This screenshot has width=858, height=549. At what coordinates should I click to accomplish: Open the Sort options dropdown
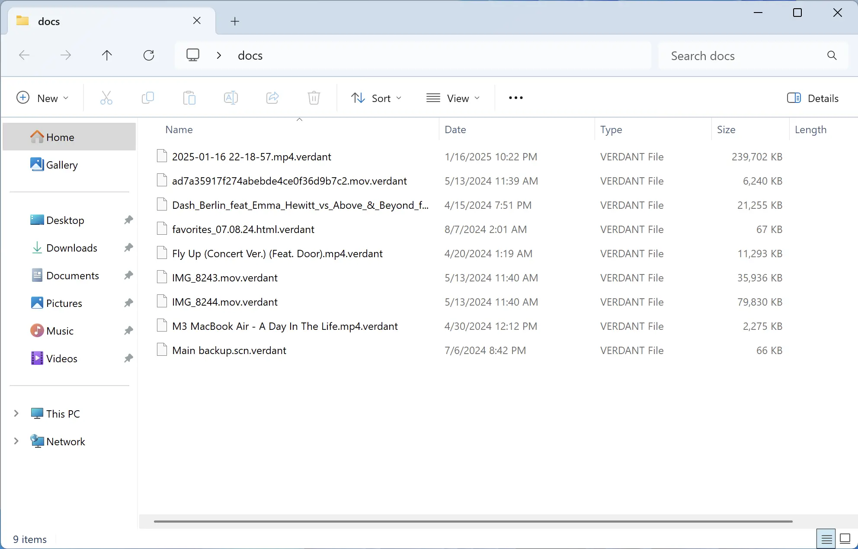pyautogui.click(x=376, y=98)
